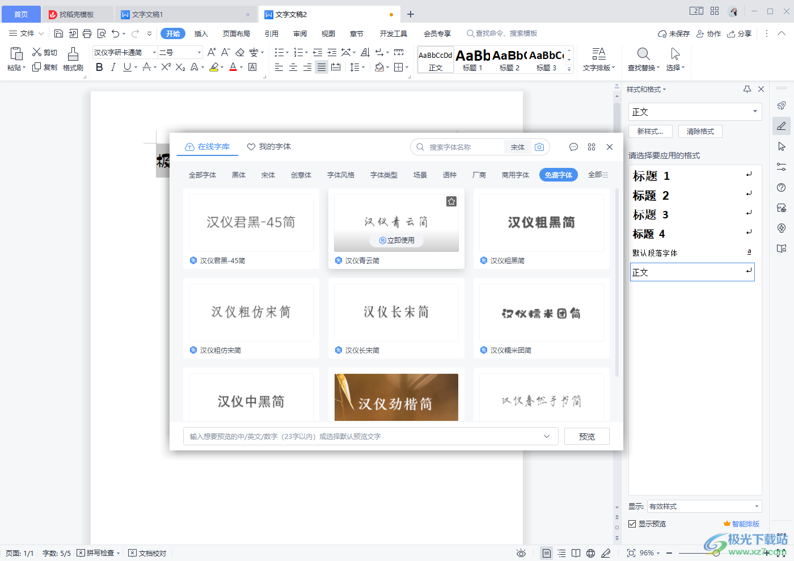Switch to the 页面布局 ribbon tab
Image resolution: width=794 pixels, height=561 pixels.
coord(236,33)
